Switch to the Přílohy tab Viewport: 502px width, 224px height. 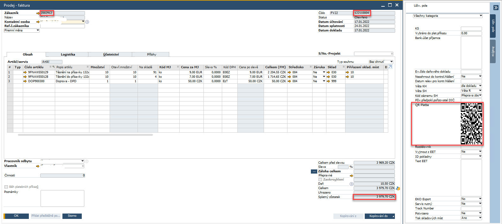[151, 55]
